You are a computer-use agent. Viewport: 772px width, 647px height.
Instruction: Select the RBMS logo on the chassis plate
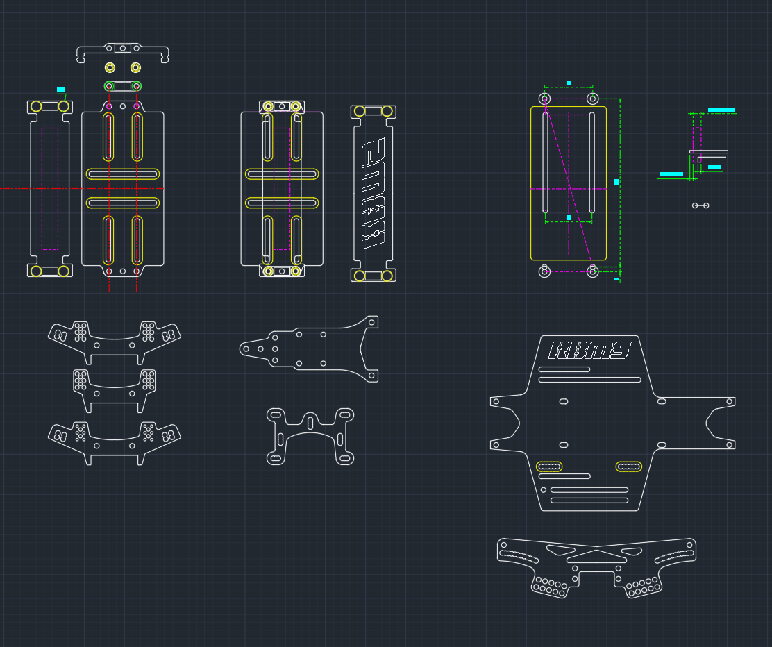pyautogui.click(x=590, y=350)
